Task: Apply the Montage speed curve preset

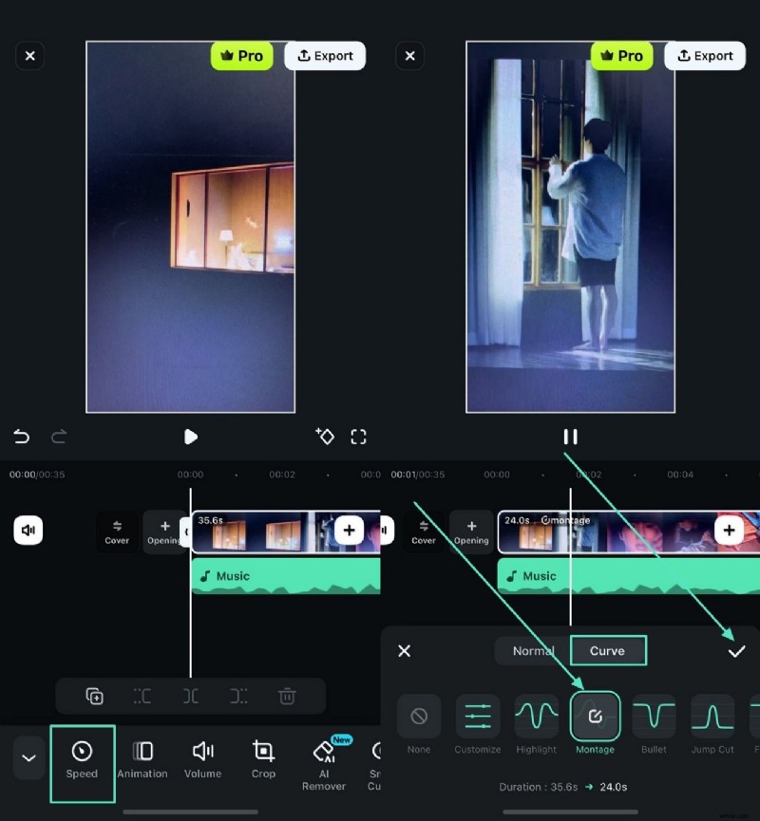Action: coord(595,717)
